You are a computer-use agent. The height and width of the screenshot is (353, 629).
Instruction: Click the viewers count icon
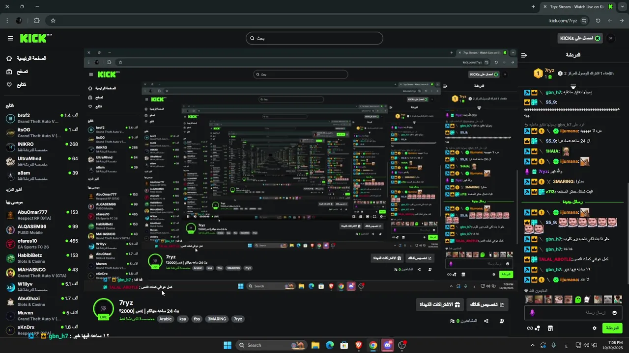(x=453, y=321)
